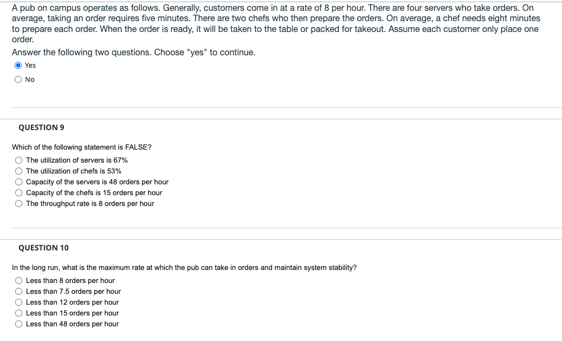Select the No radio button
Image resolution: width=562 pixels, height=341 pixels.
18,80
